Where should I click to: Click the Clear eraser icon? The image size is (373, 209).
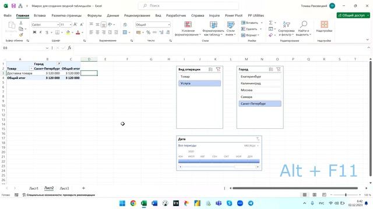(x=270, y=35)
